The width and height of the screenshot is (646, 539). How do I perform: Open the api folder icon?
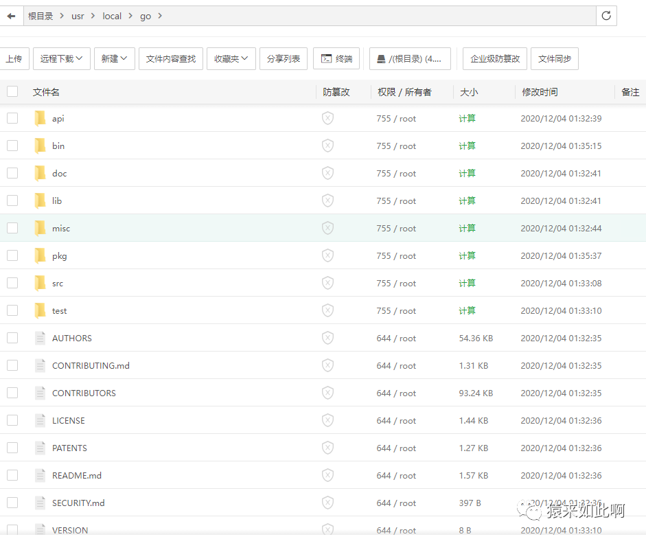(40, 118)
